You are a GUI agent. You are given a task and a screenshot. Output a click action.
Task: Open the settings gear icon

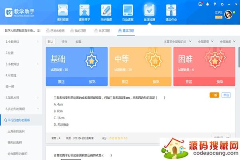pyautogui.click(x=222, y=4)
